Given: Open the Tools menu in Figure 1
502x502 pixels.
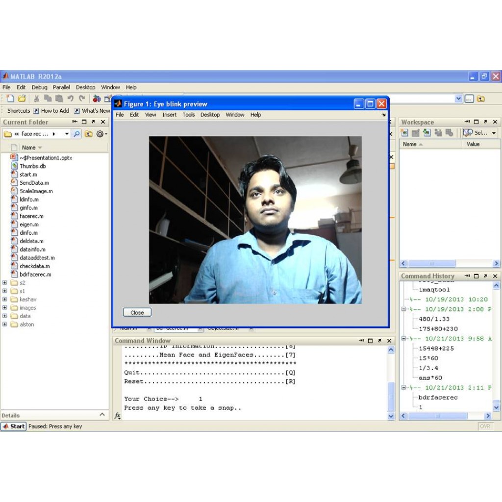Looking at the screenshot, I should (x=189, y=115).
